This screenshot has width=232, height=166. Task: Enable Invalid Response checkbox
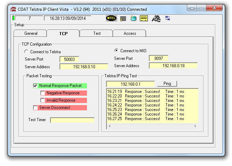click(x=43, y=100)
